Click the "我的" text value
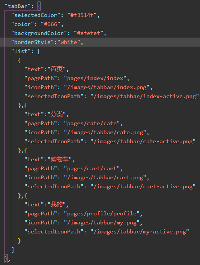The image size is (200, 265). [x=57, y=204]
